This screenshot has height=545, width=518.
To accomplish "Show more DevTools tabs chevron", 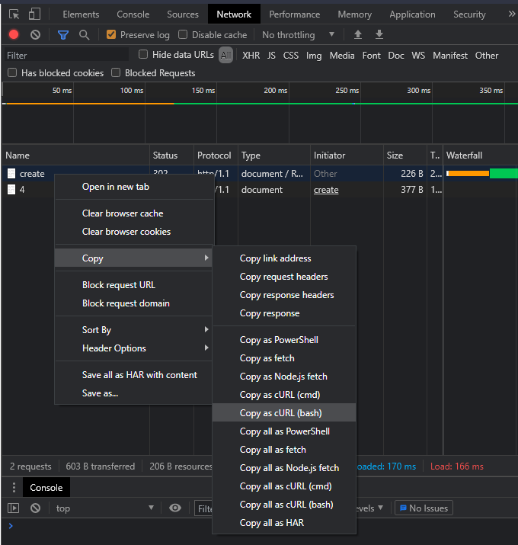I will (511, 14).
